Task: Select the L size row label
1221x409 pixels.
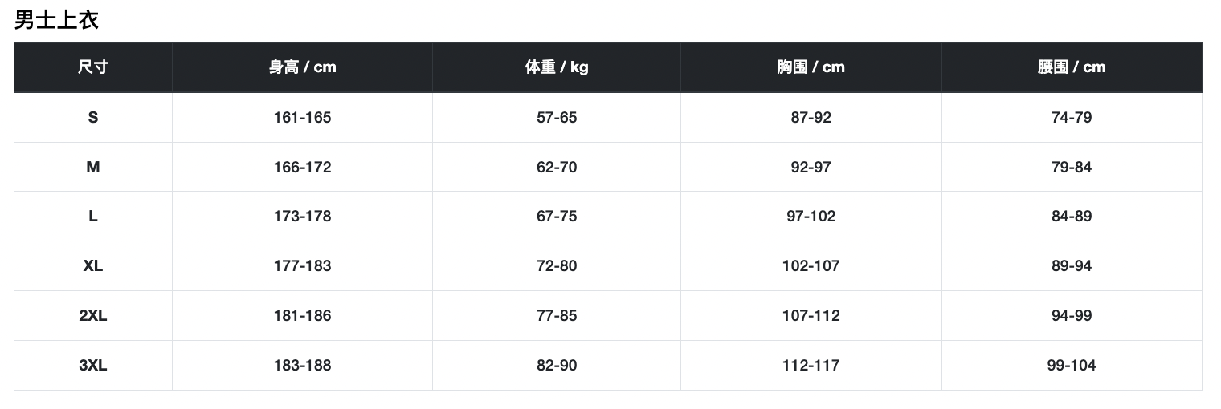Action: pos(93,217)
